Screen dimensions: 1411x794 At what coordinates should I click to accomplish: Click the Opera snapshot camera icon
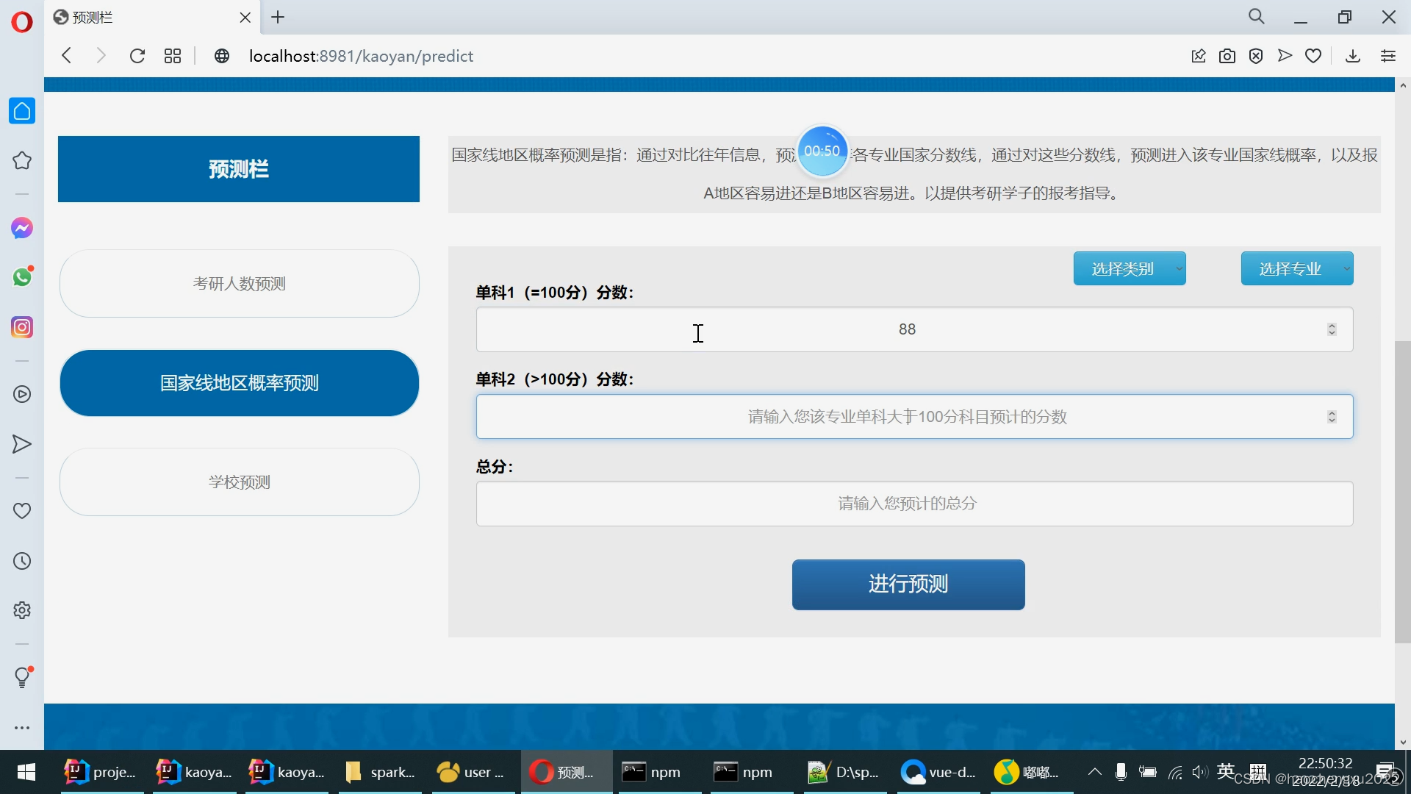pos(1227,56)
